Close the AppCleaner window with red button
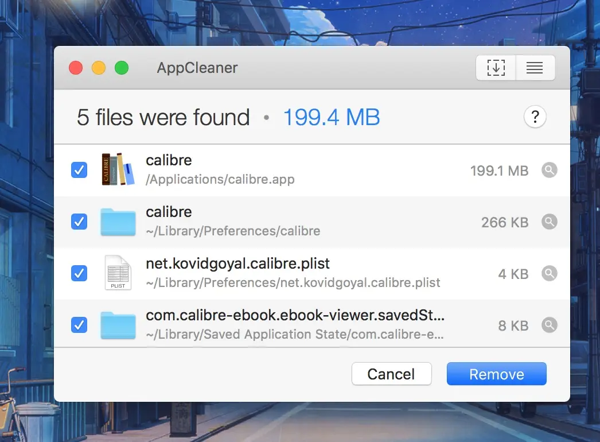 pos(76,68)
